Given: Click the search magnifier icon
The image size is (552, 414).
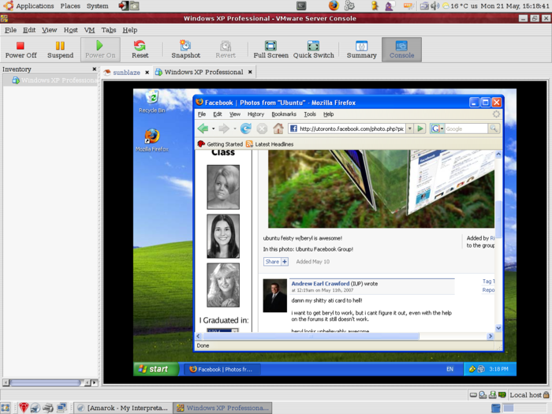Looking at the screenshot, I should point(494,129).
